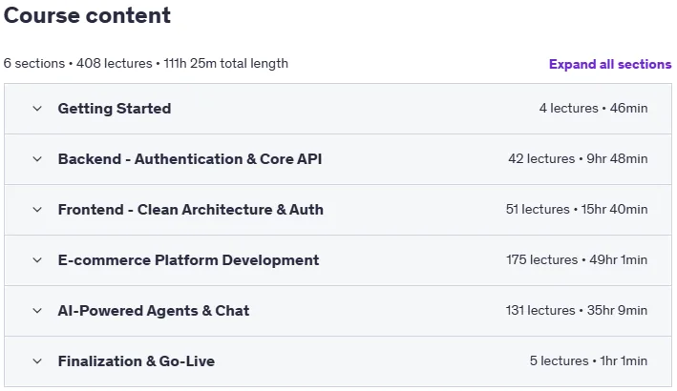
Task: Click the Expand all sections link
Action: coord(610,64)
